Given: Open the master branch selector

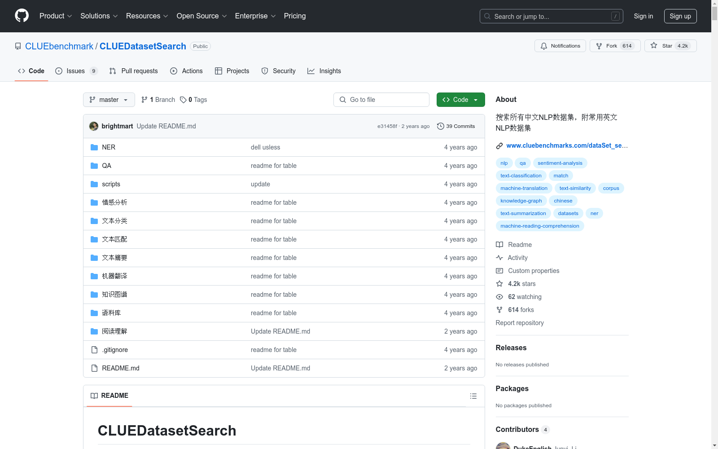Looking at the screenshot, I should (x=109, y=100).
